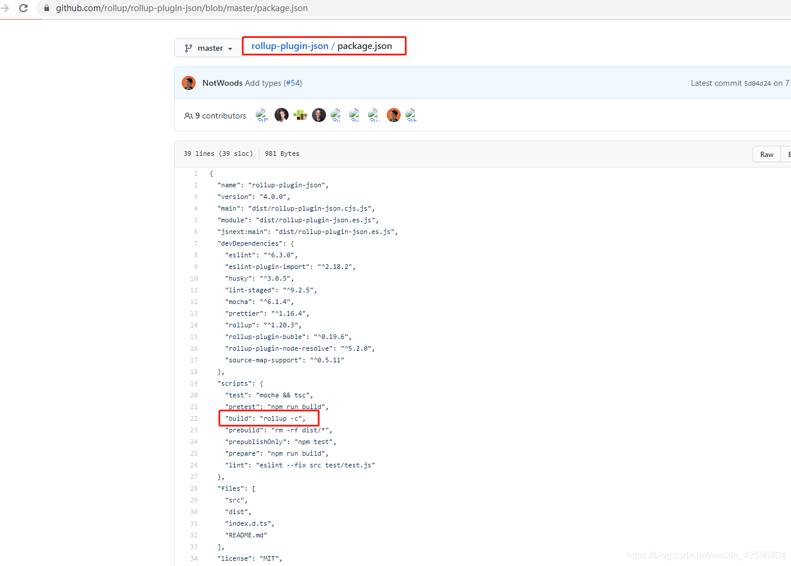Select line number 19 for scripts
Screen dimensions: 791x566
click(x=194, y=383)
